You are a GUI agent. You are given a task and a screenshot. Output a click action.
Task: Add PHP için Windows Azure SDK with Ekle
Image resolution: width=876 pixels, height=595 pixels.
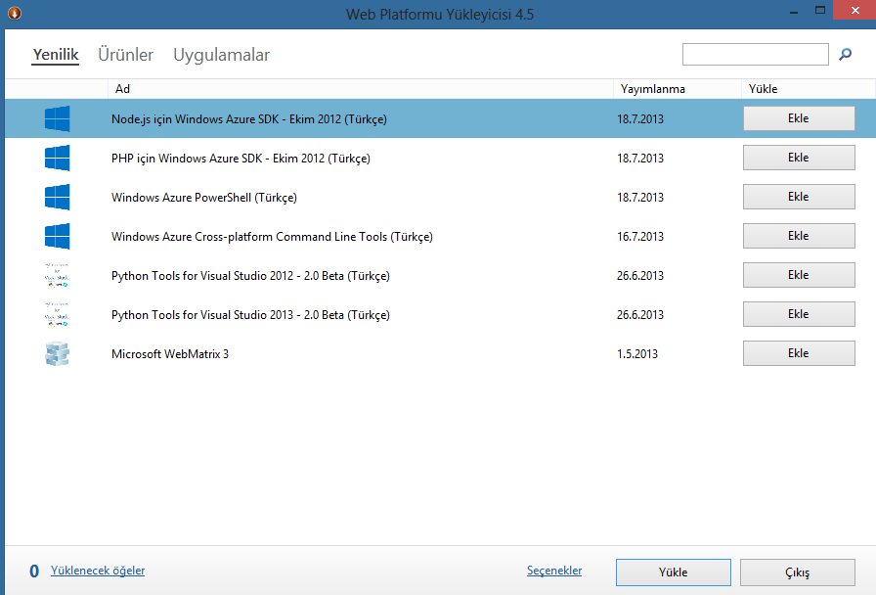(x=799, y=158)
